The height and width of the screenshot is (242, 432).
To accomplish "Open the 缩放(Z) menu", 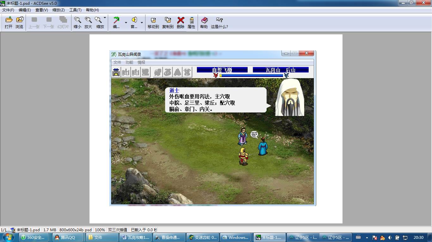I will pyautogui.click(x=59, y=10).
